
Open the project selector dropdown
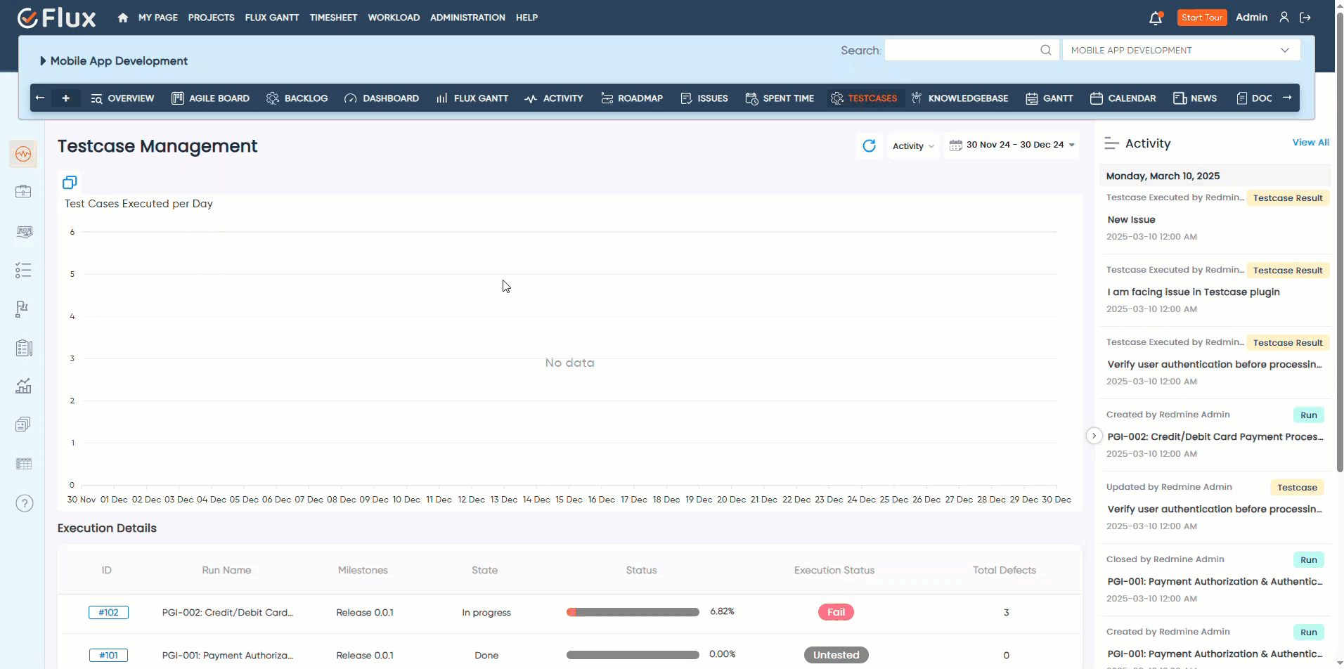(1181, 50)
